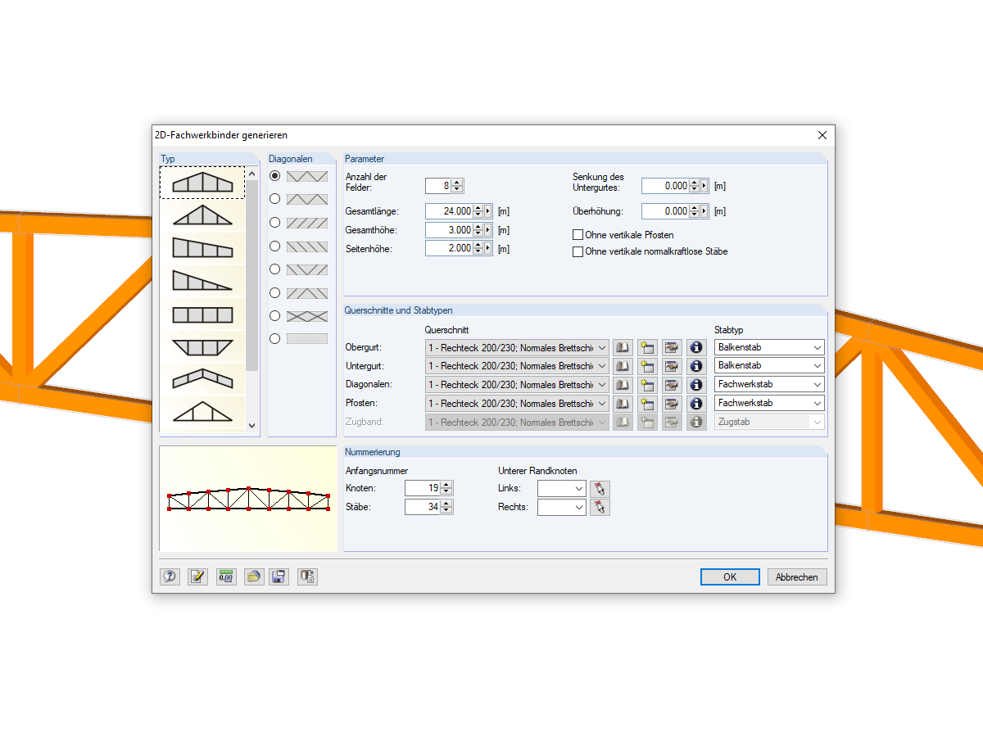Select the all-falling parallel diagonals radio

coord(275,246)
